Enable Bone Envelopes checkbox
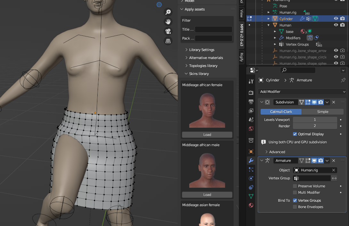Screen dimensions: 349x226 295,207
